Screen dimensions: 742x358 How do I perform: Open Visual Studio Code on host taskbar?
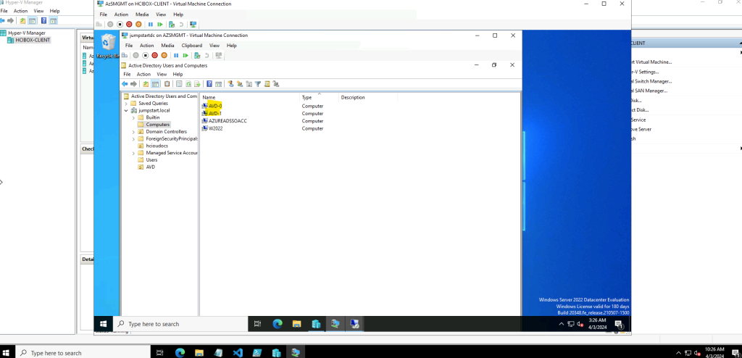(238, 353)
